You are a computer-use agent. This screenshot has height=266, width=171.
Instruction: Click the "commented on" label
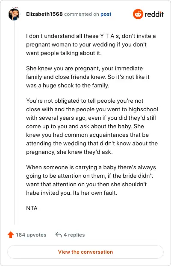click(82, 14)
